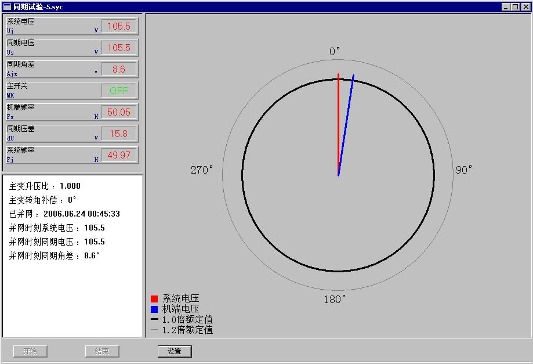Open the 设置 settings button
Image resolution: width=533 pixels, height=364 pixels.
(175, 351)
